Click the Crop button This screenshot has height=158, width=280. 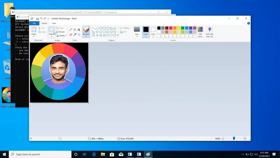tap(60, 28)
